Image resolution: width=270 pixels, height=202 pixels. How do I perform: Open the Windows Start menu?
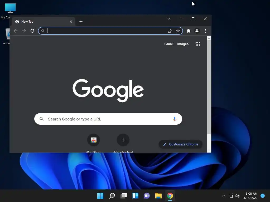pos(100,196)
